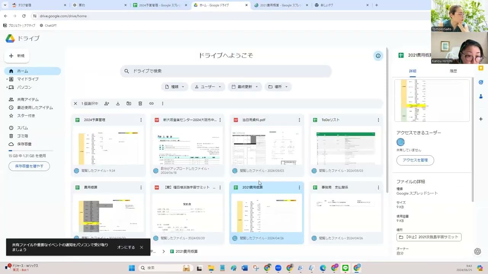
Task: Open the Location (場所) filter dropdown
Action: point(278,87)
